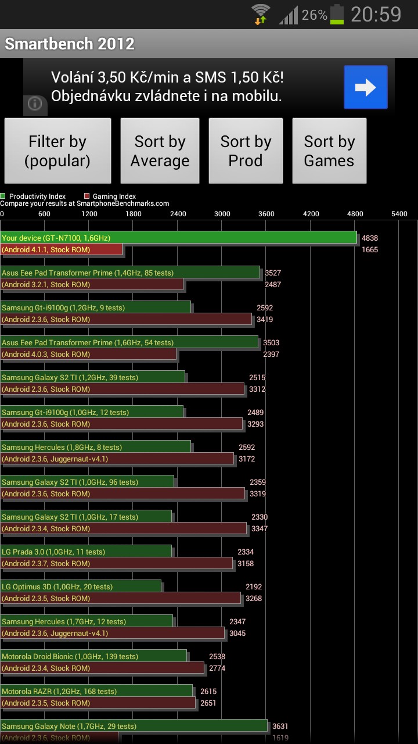Select 'Asus Eee Pad Transformer Prime (1,4GHz, 85 tests)' bar
The width and height of the screenshot is (418, 744).
click(130, 273)
